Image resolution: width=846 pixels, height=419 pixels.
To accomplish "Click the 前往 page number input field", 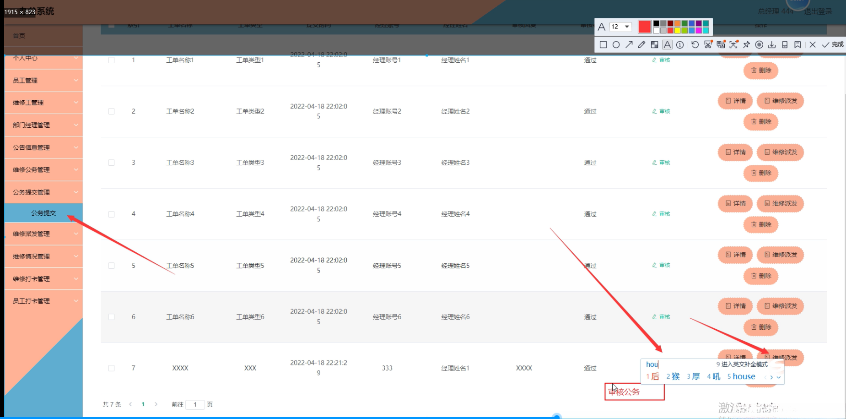I will (x=195, y=404).
